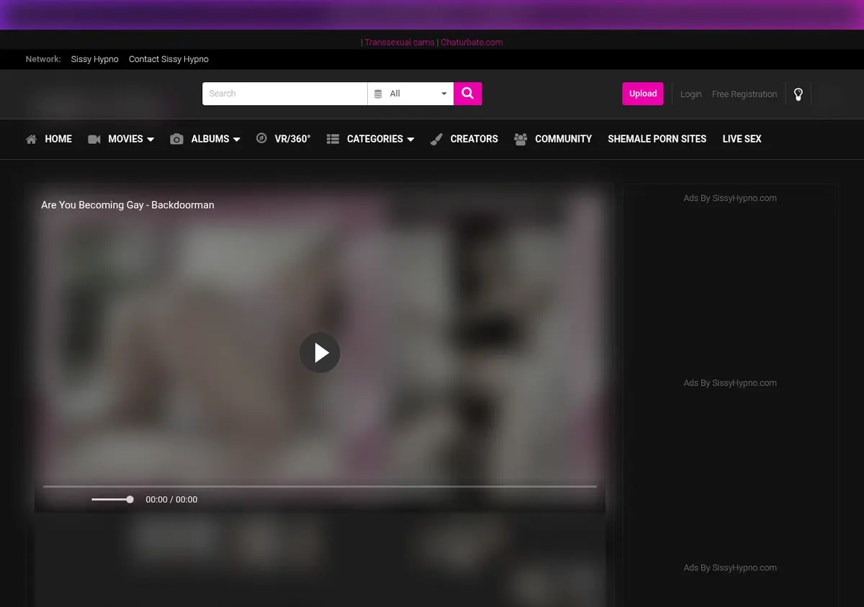
Task: Click the Chaturbate.com link
Action: 472,42
